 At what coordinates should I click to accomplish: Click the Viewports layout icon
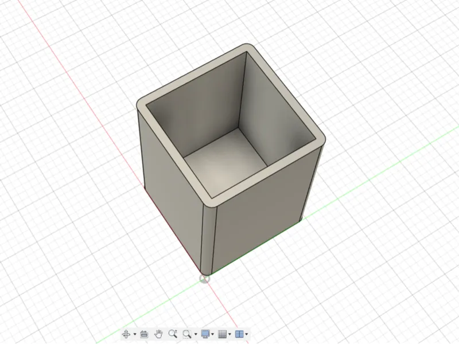(239, 334)
